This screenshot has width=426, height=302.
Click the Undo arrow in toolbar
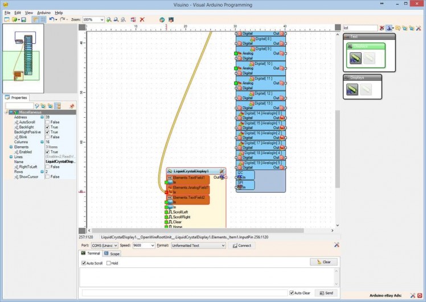(51, 19)
